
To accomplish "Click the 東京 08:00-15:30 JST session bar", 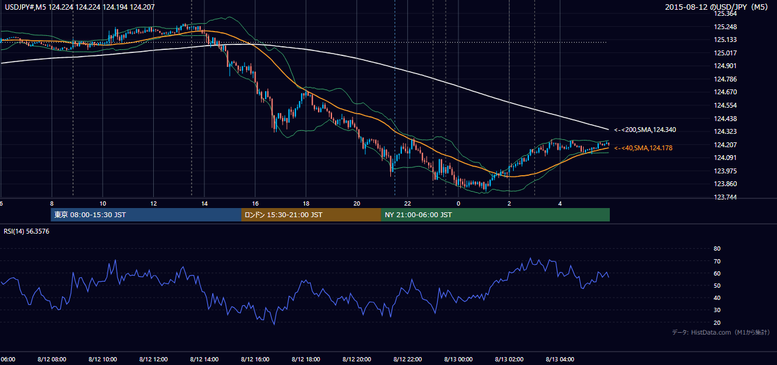I will (146, 215).
